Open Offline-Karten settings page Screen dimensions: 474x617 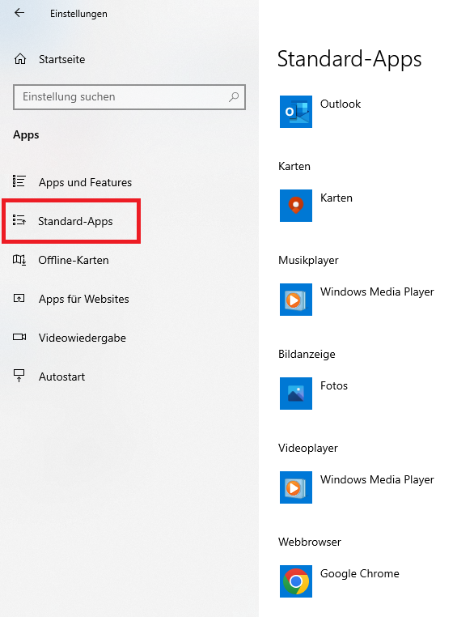(x=73, y=260)
